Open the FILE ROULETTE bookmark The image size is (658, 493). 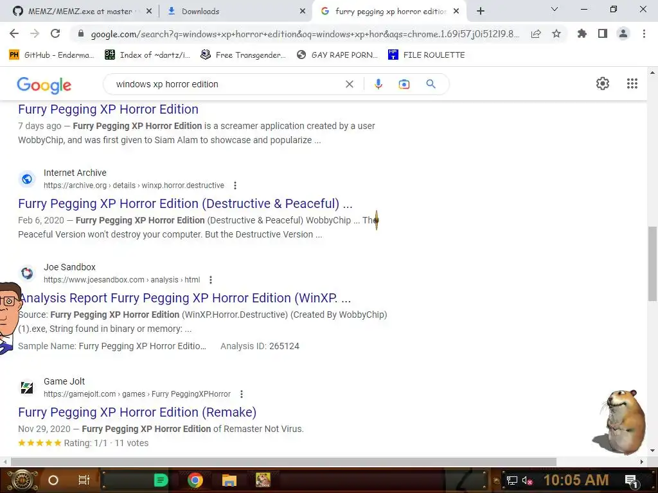427,55
